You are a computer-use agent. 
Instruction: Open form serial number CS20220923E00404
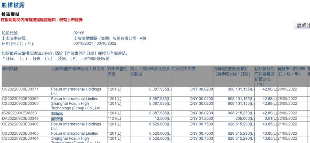21,138
